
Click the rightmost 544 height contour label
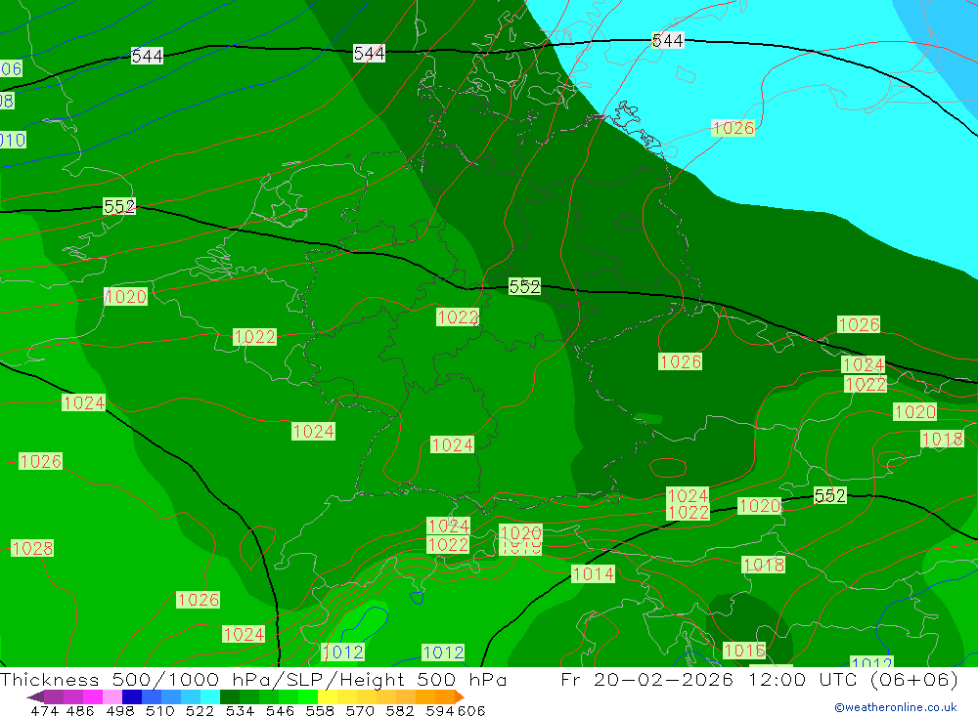point(667,40)
